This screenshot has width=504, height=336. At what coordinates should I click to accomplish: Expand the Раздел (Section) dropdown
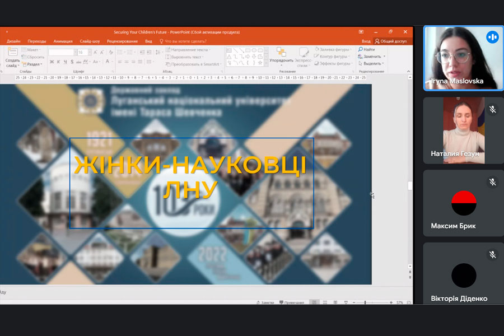coord(33,64)
